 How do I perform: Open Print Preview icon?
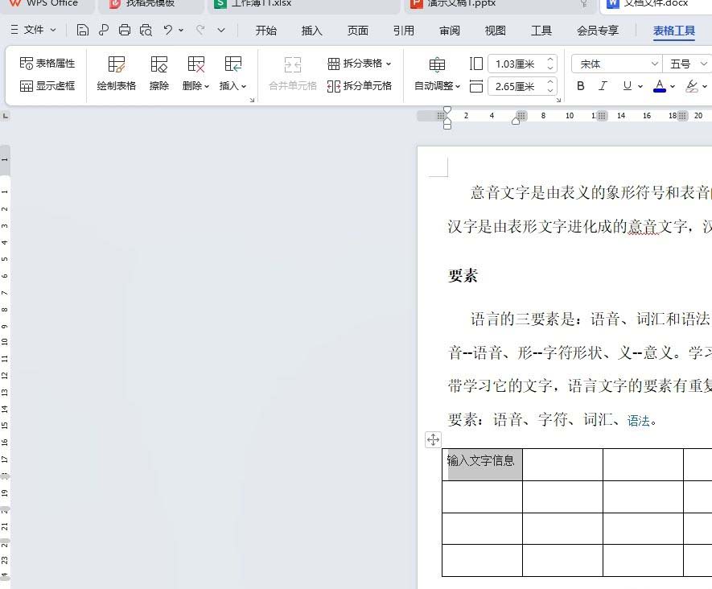146,31
